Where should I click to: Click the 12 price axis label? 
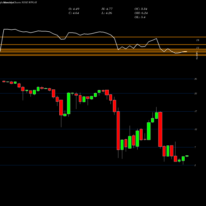pos(196,129)
